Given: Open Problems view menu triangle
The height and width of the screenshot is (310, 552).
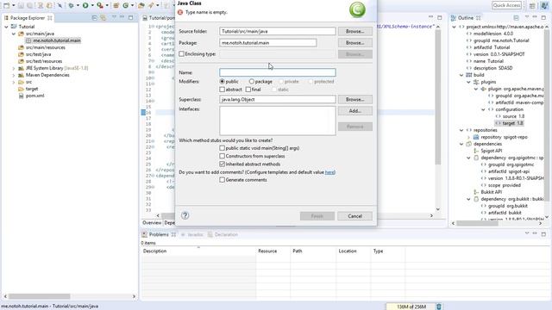Looking at the screenshot, I should point(527,233).
